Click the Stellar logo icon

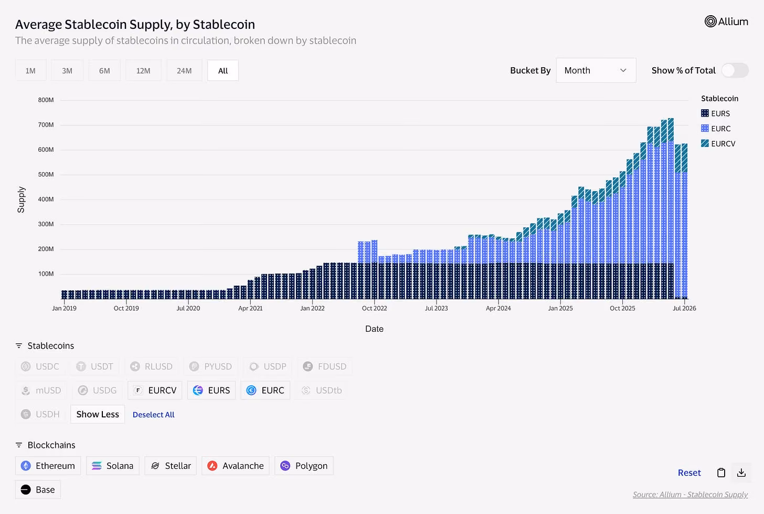[x=155, y=466]
